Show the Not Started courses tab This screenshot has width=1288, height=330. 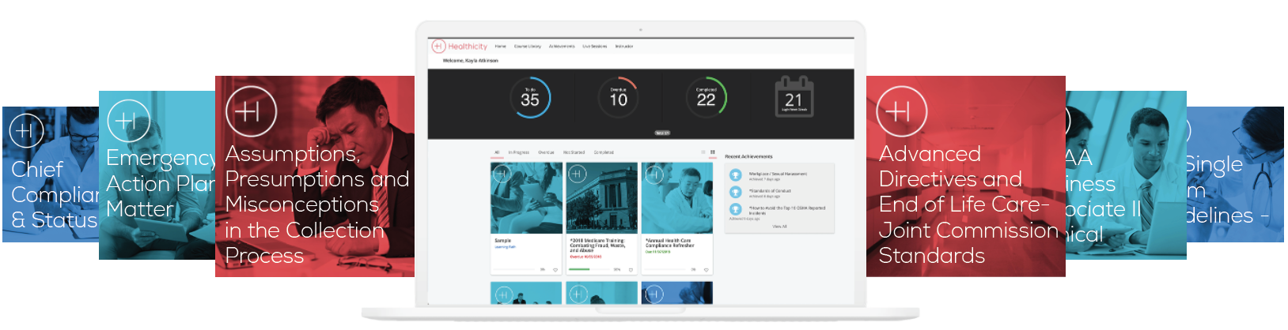574,152
